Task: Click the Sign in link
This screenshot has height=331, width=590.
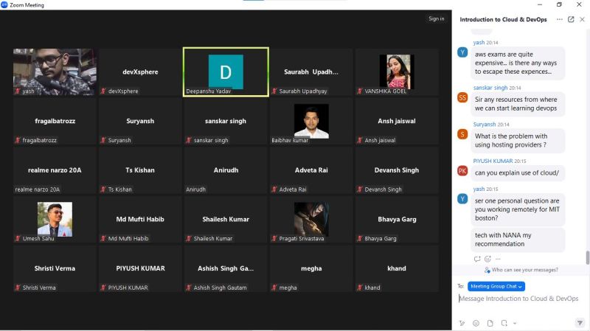Action: (436, 18)
